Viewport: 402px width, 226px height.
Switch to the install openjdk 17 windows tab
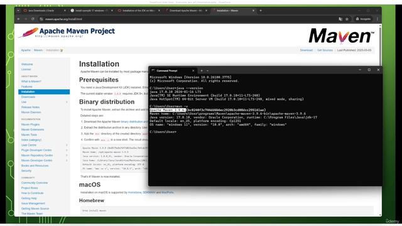(x=91, y=11)
